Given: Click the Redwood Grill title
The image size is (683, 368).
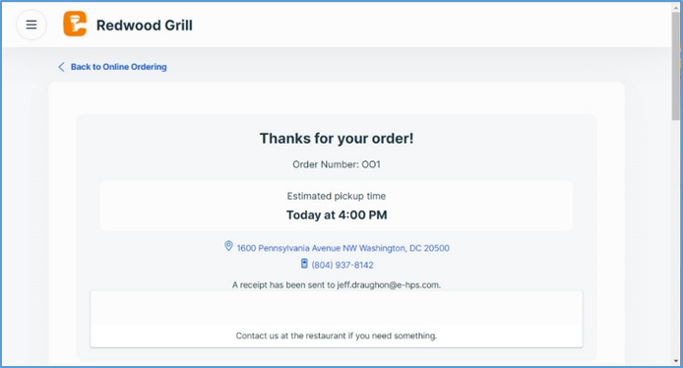Looking at the screenshot, I should click(145, 26).
